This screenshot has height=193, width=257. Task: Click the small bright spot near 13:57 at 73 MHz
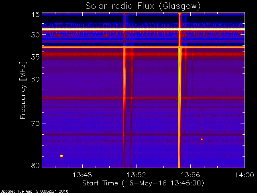(x=202, y=139)
